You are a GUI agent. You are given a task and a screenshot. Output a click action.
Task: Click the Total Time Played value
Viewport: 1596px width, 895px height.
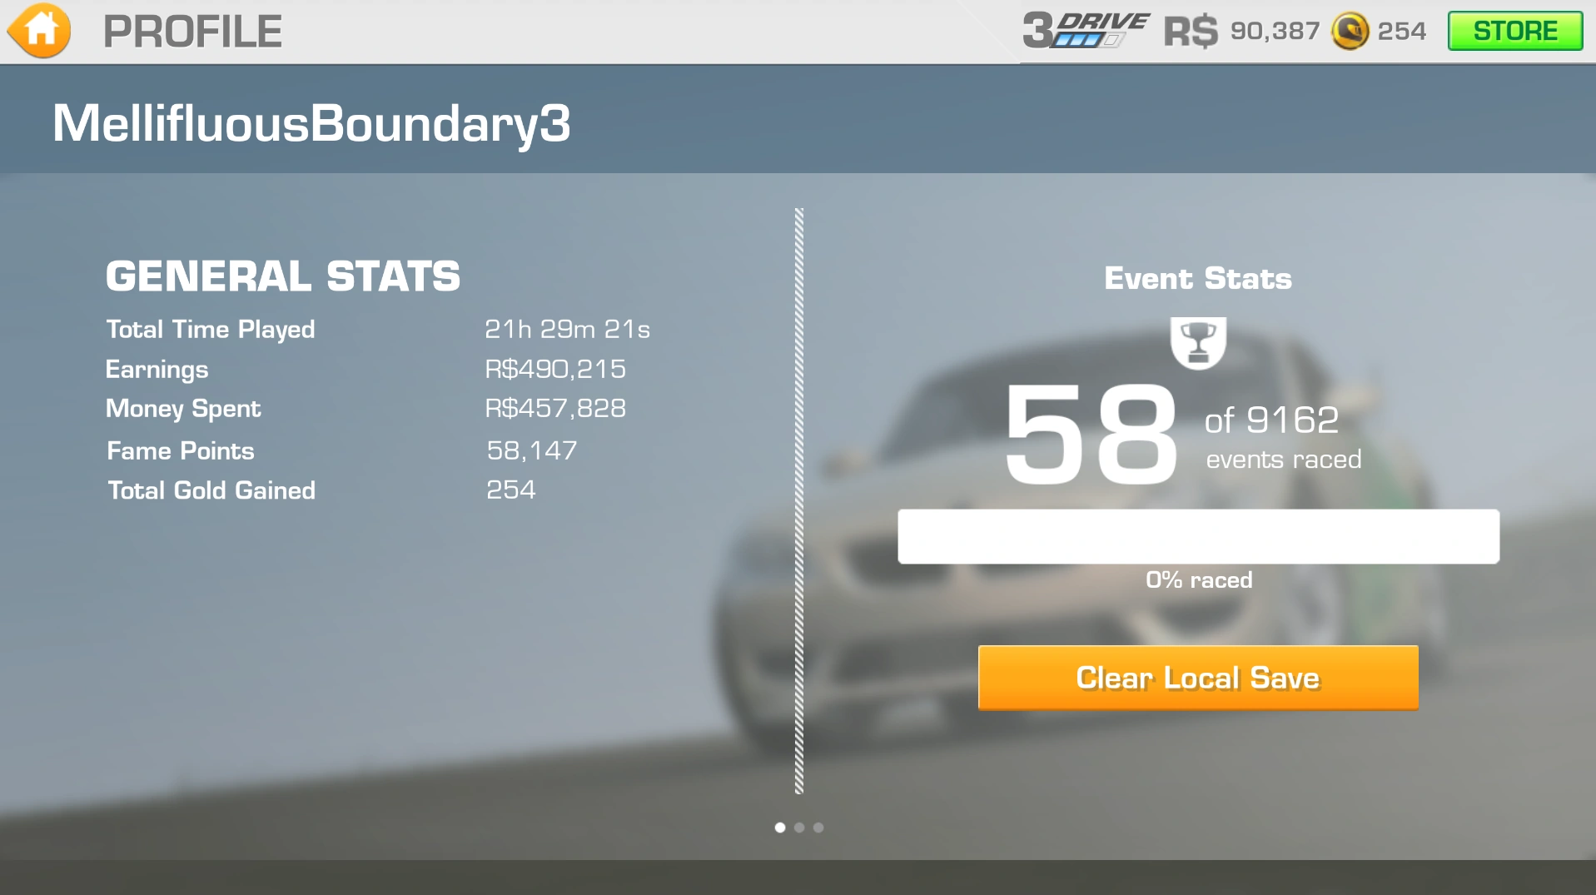click(x=567, y=330)
